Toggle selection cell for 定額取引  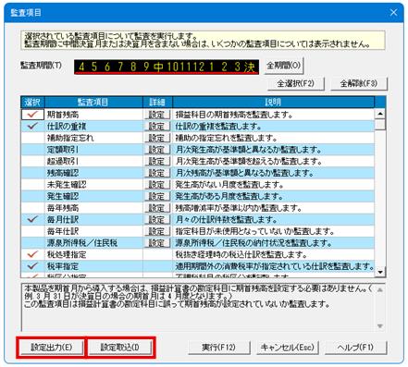click(32, 150)
